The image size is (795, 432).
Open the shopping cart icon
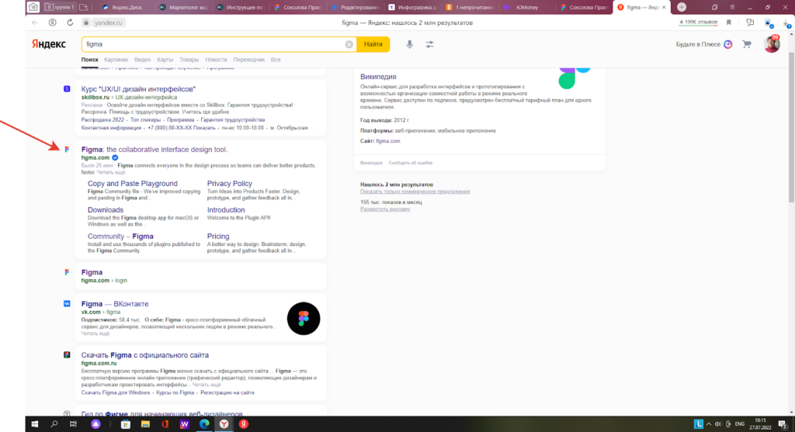(x=747, y=44)
